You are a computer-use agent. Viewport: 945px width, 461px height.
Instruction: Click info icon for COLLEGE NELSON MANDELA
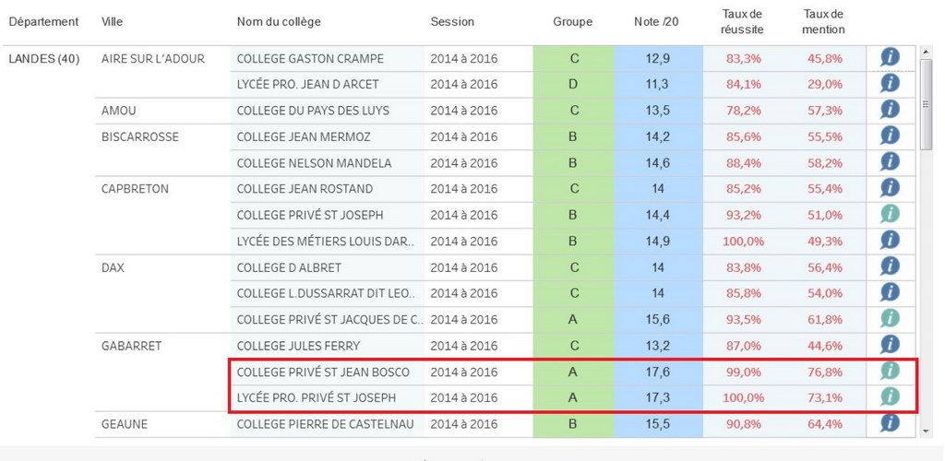[x=890, y=162]
